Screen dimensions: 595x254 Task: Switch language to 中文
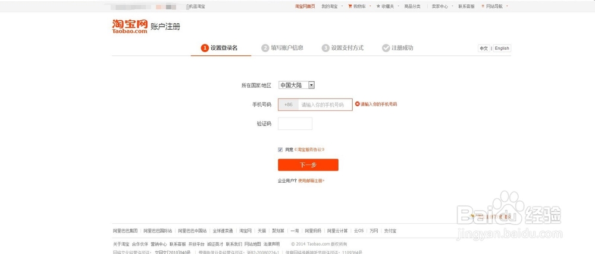[x=484, y=49]
